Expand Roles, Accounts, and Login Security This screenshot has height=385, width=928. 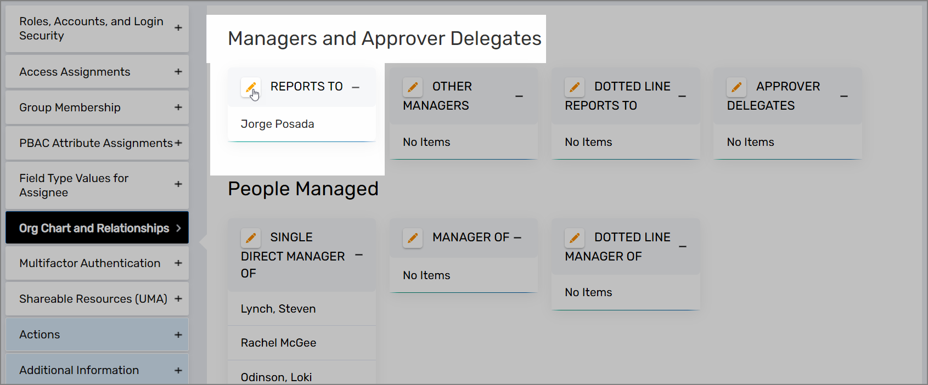click(178, 28)
